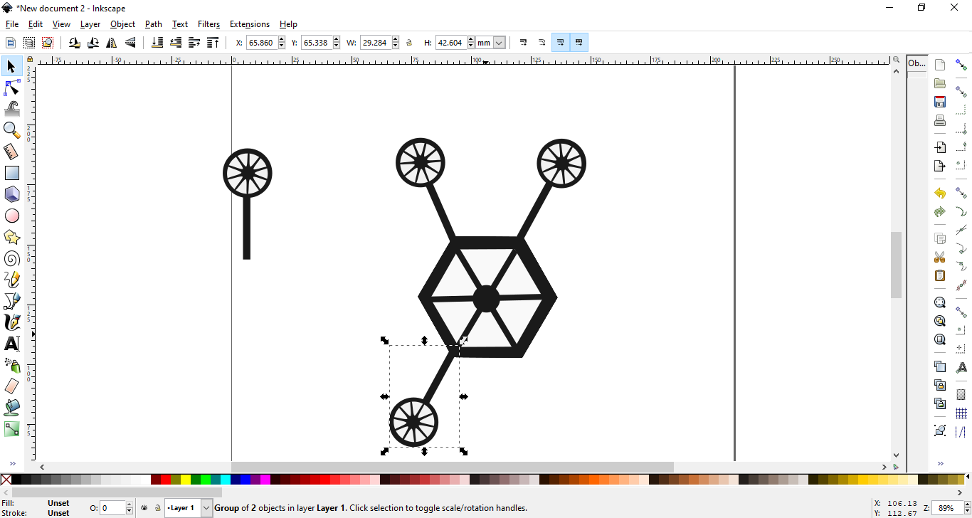Select the Pencil freehand tool
This screenshot has height=518, width=972.
pyautogui.click(x=11, y=280)
